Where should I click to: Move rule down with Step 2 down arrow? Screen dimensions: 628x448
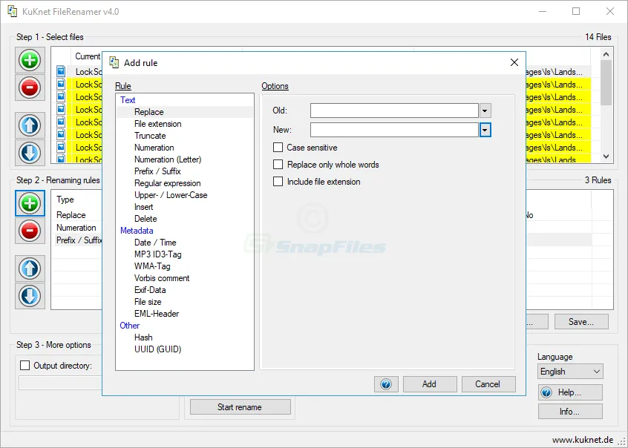(30, 296)
